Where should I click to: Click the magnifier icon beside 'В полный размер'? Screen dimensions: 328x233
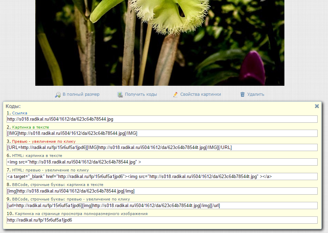pos(58,95)
